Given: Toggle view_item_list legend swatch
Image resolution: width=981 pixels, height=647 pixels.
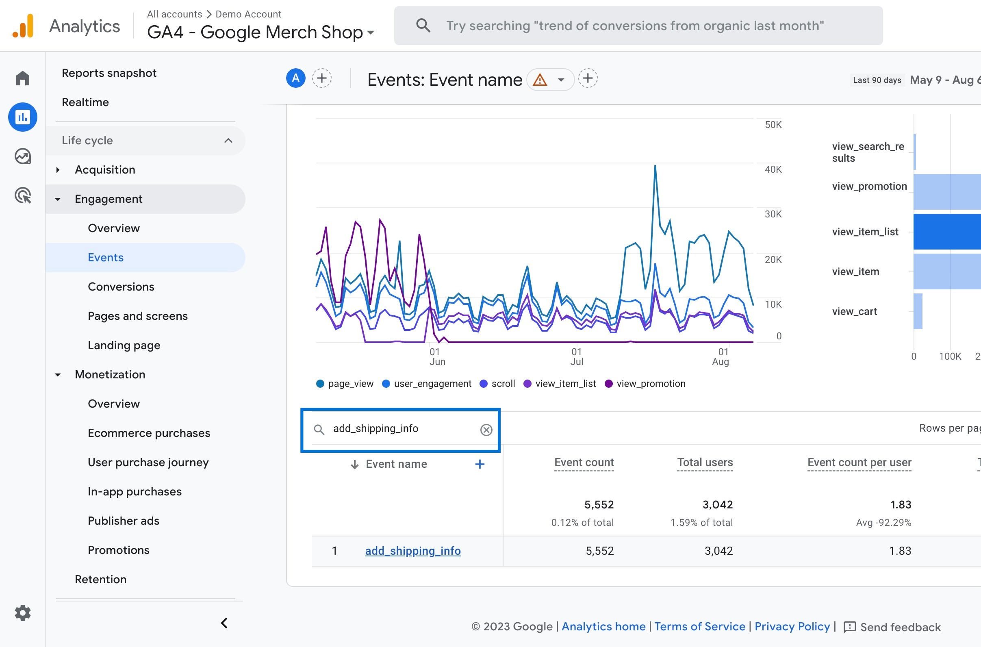Looking at the screenshot, I should pyautogui.click(x=527, y=384).
